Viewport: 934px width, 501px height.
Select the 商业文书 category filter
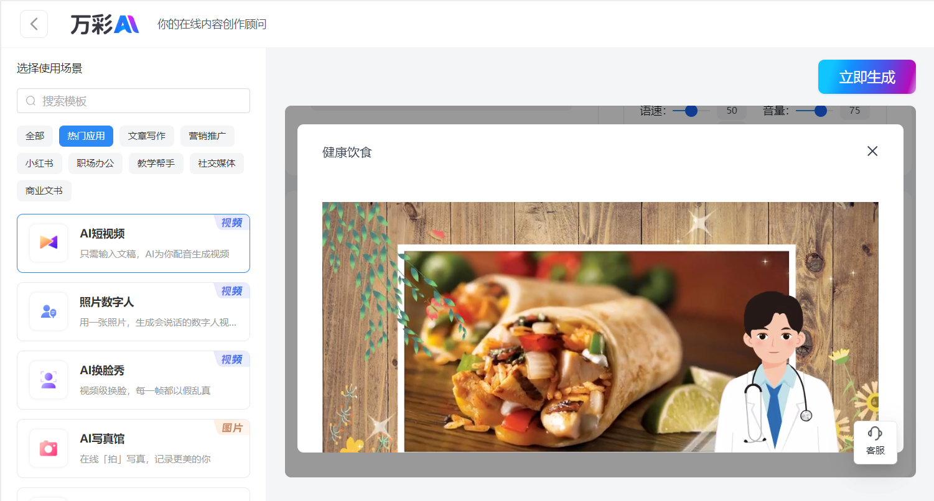(44, 191)
